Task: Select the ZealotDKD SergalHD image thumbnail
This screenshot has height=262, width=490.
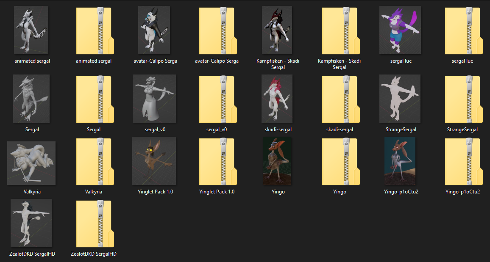Action: coord(31,223)
